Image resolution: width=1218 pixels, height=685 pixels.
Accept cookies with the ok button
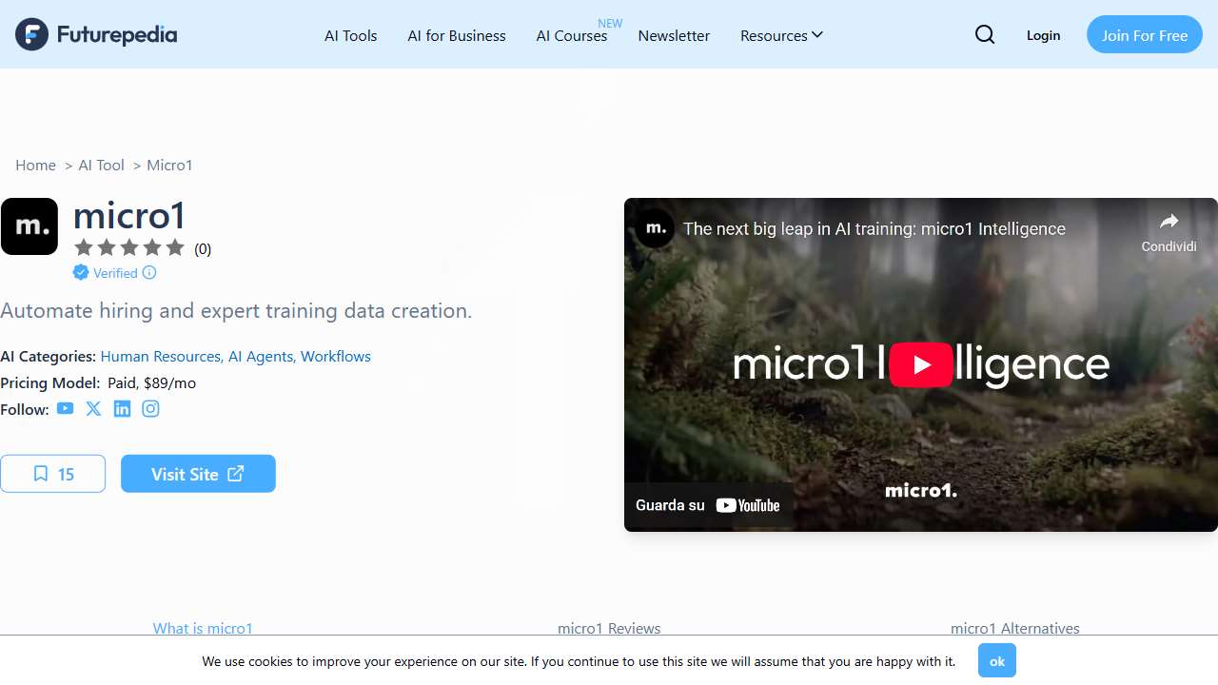point(996,660)
